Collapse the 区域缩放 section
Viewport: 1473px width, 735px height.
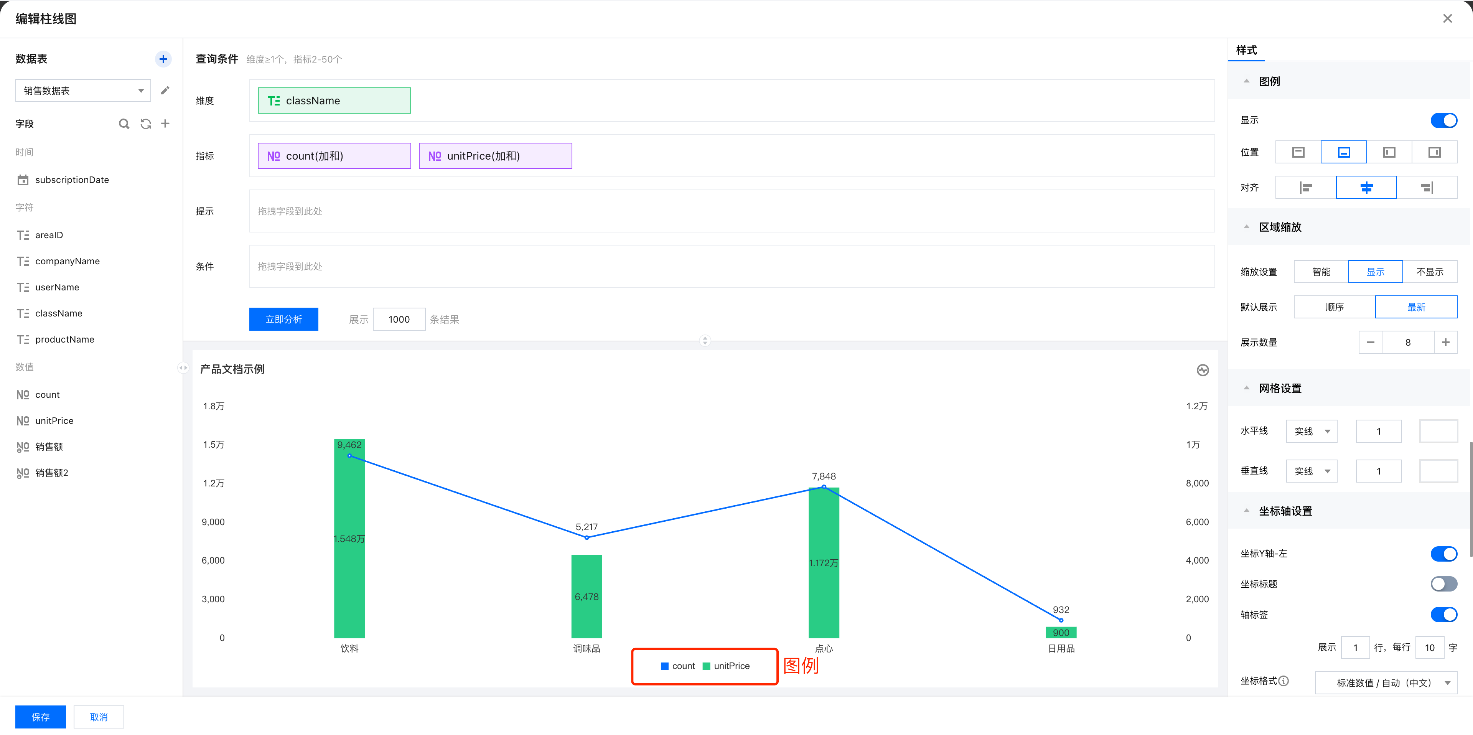point(1247,227)
